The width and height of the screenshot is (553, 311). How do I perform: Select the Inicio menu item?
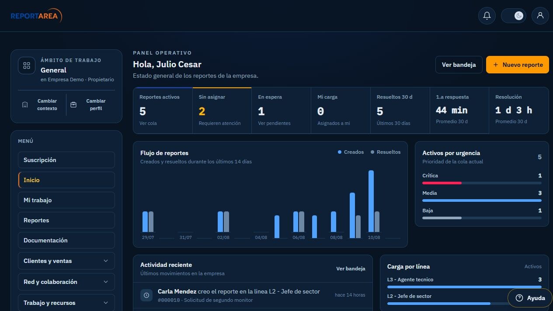(66, 180)
